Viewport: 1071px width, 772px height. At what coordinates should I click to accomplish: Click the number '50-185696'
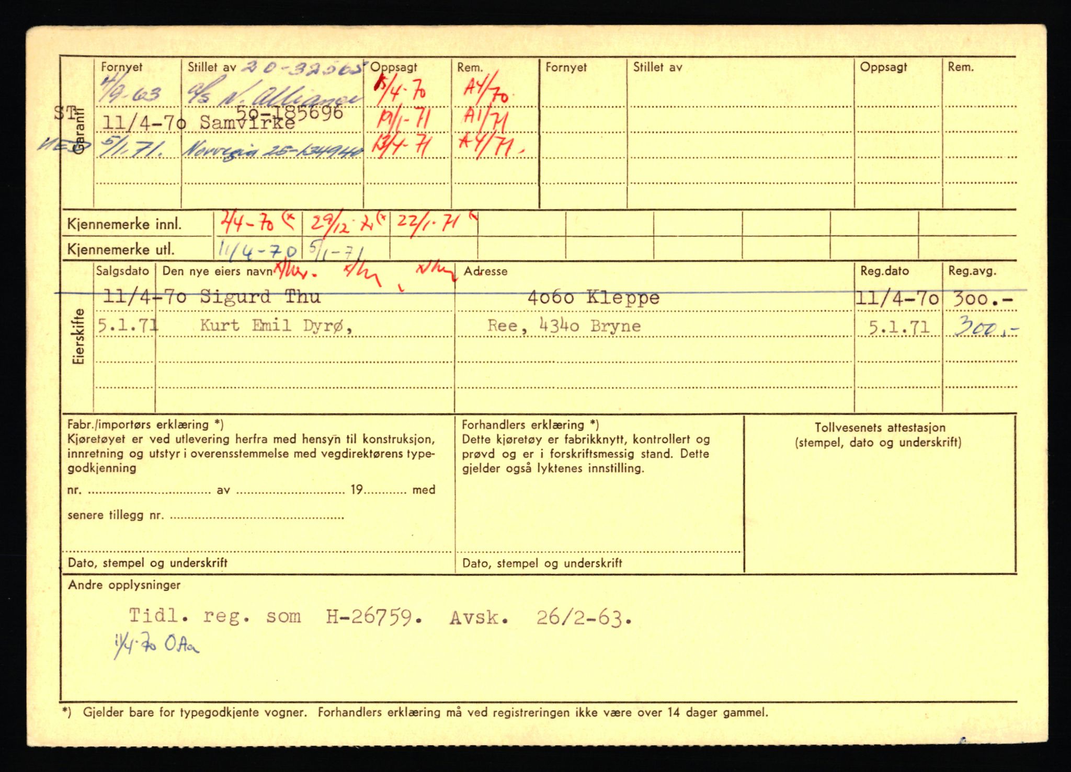(x=289, y=112)
